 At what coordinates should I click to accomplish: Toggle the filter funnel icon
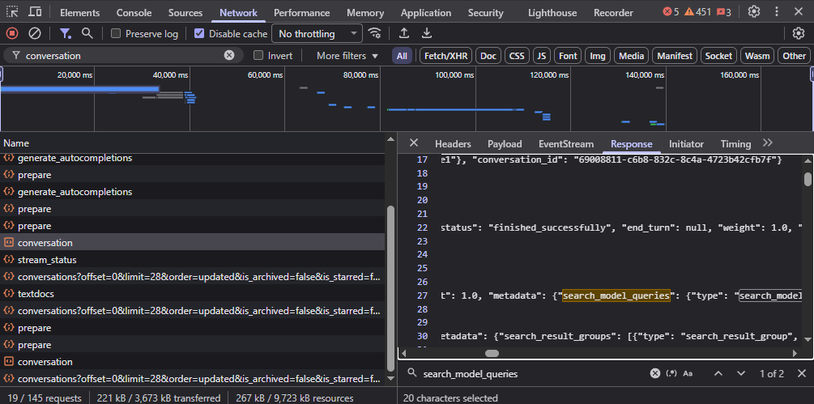coord(66,33)
